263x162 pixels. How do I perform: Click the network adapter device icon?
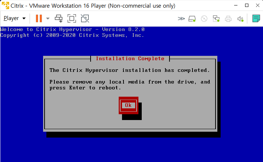[x=216, y=19]
